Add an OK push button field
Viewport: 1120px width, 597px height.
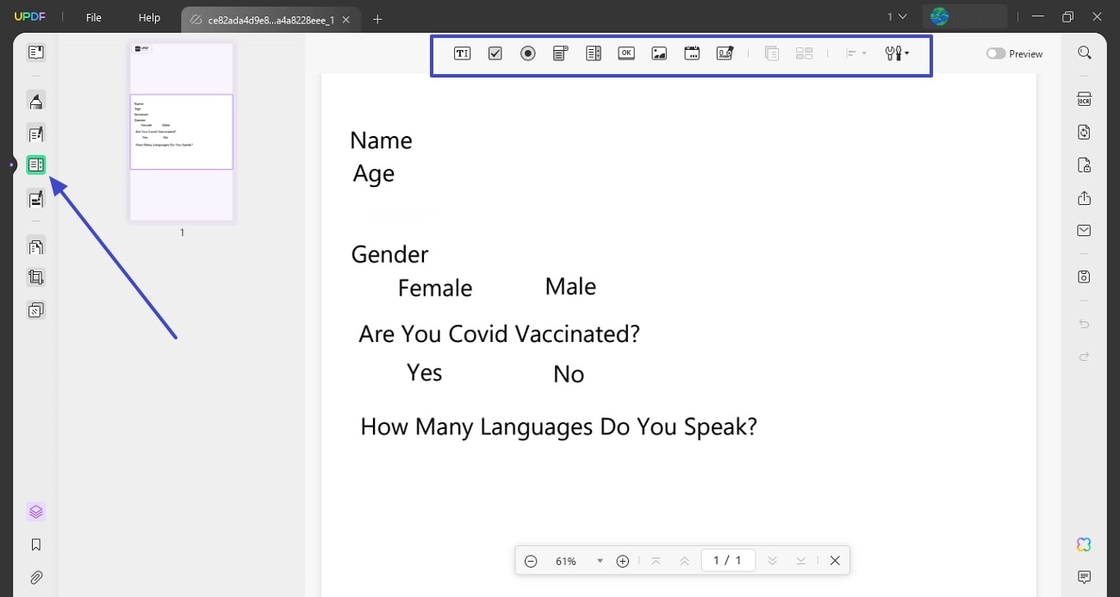tap(626, 53)
